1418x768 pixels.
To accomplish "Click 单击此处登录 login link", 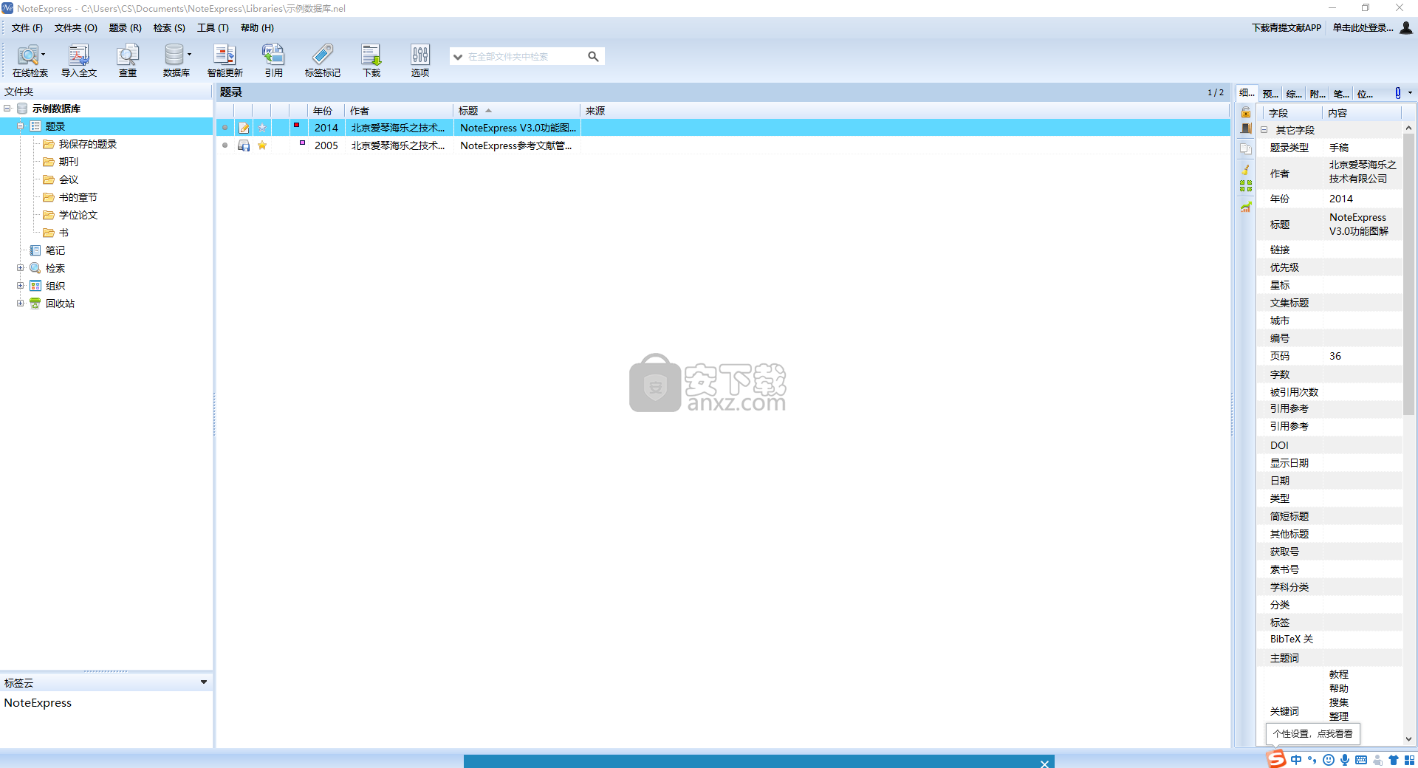I will [x=1363, y=28].
